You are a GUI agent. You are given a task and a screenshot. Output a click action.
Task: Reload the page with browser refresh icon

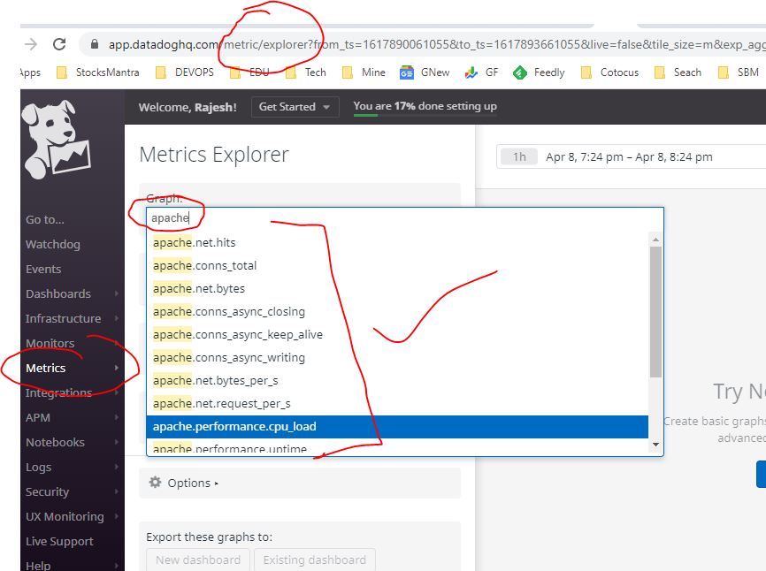59,44
